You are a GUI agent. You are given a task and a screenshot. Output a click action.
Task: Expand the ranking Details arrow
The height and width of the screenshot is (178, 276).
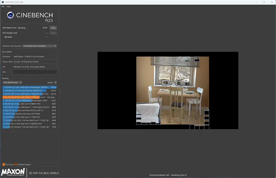[56, 83]
